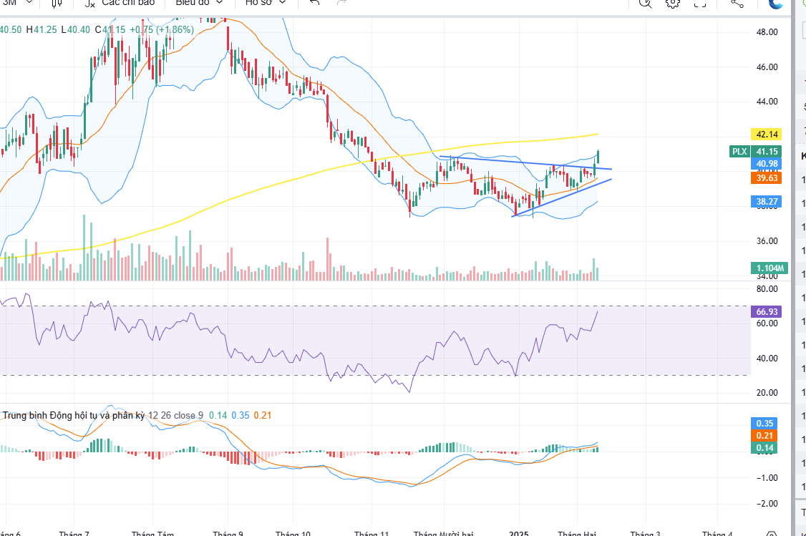The width and height of the screenshot is (806, 536).
Task: Click the Tháng 10 time axis label
Action: [x=293, y=533]
